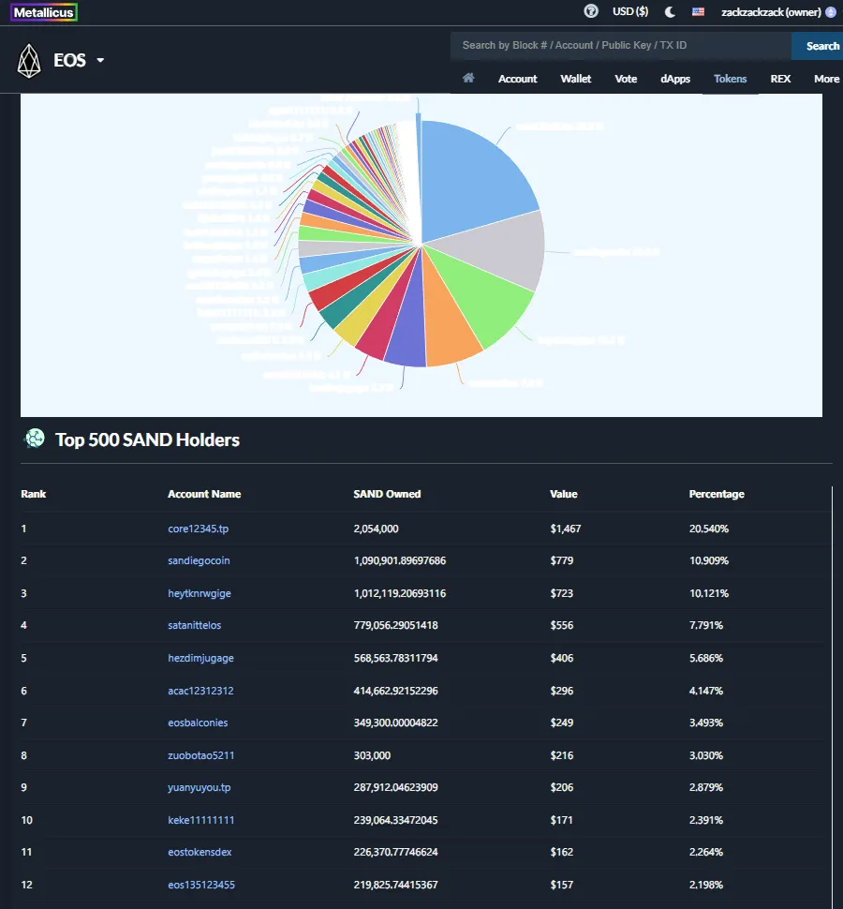Go to the home icon
Image resolution: width=843 pixels, height=909 pixels.
(468, 79)
